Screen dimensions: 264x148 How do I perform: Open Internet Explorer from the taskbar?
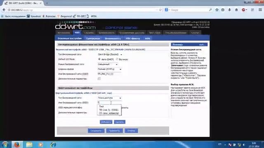53,144
